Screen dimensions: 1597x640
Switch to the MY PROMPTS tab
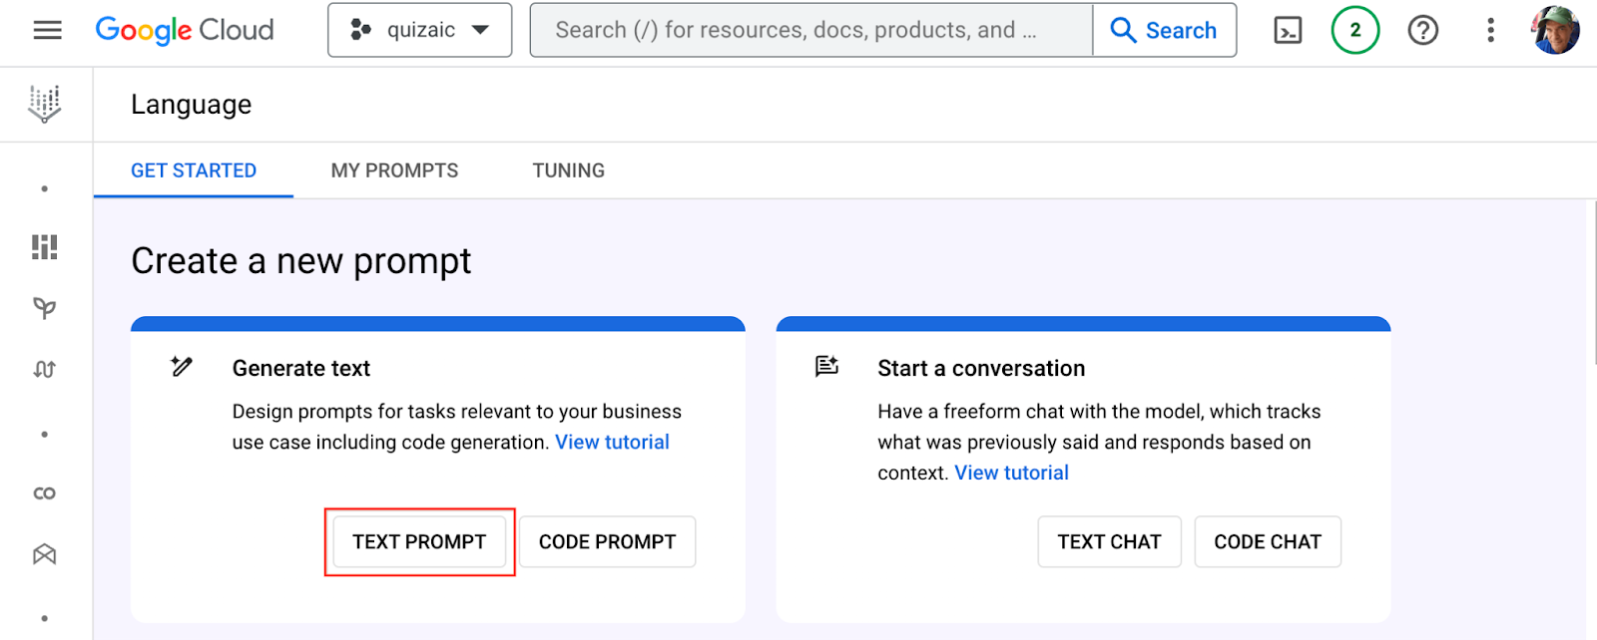point(394,170)
